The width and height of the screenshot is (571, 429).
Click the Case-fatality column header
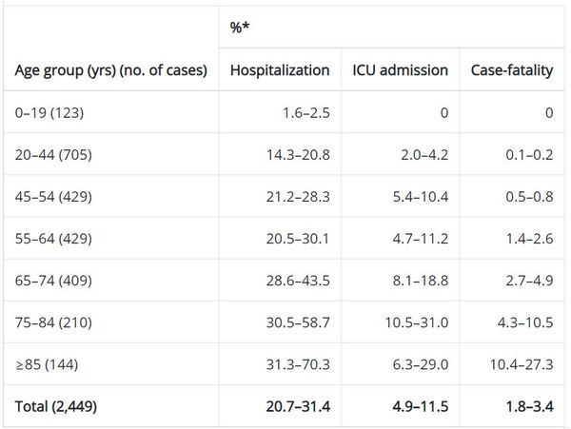coord(512,70)
